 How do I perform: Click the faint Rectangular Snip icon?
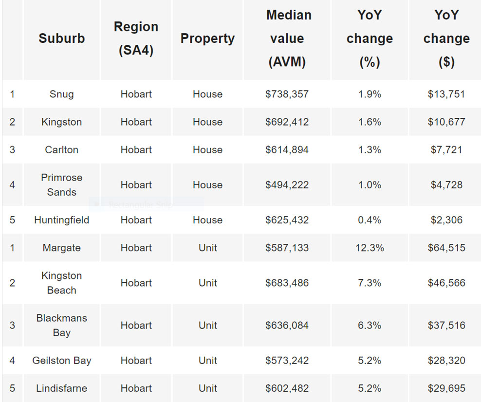click(x=96, y=205)
